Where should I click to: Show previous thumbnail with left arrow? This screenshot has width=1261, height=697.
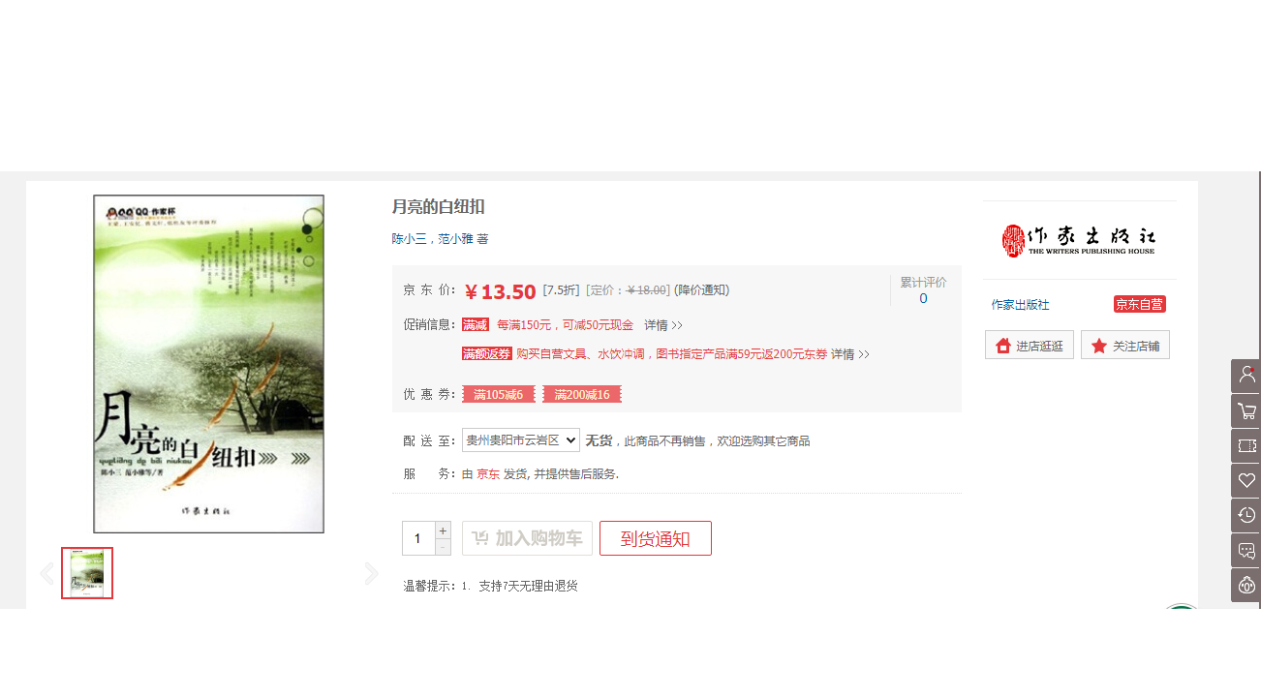pyautogui.click(x=46, y=573)
